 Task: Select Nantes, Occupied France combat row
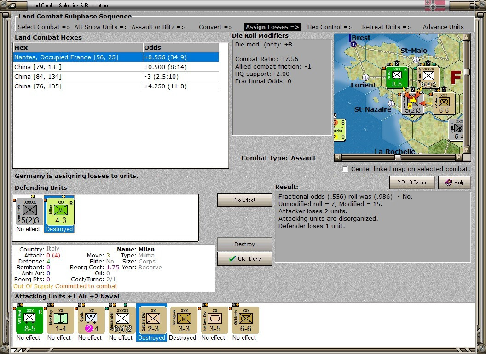tap(116, 57)
